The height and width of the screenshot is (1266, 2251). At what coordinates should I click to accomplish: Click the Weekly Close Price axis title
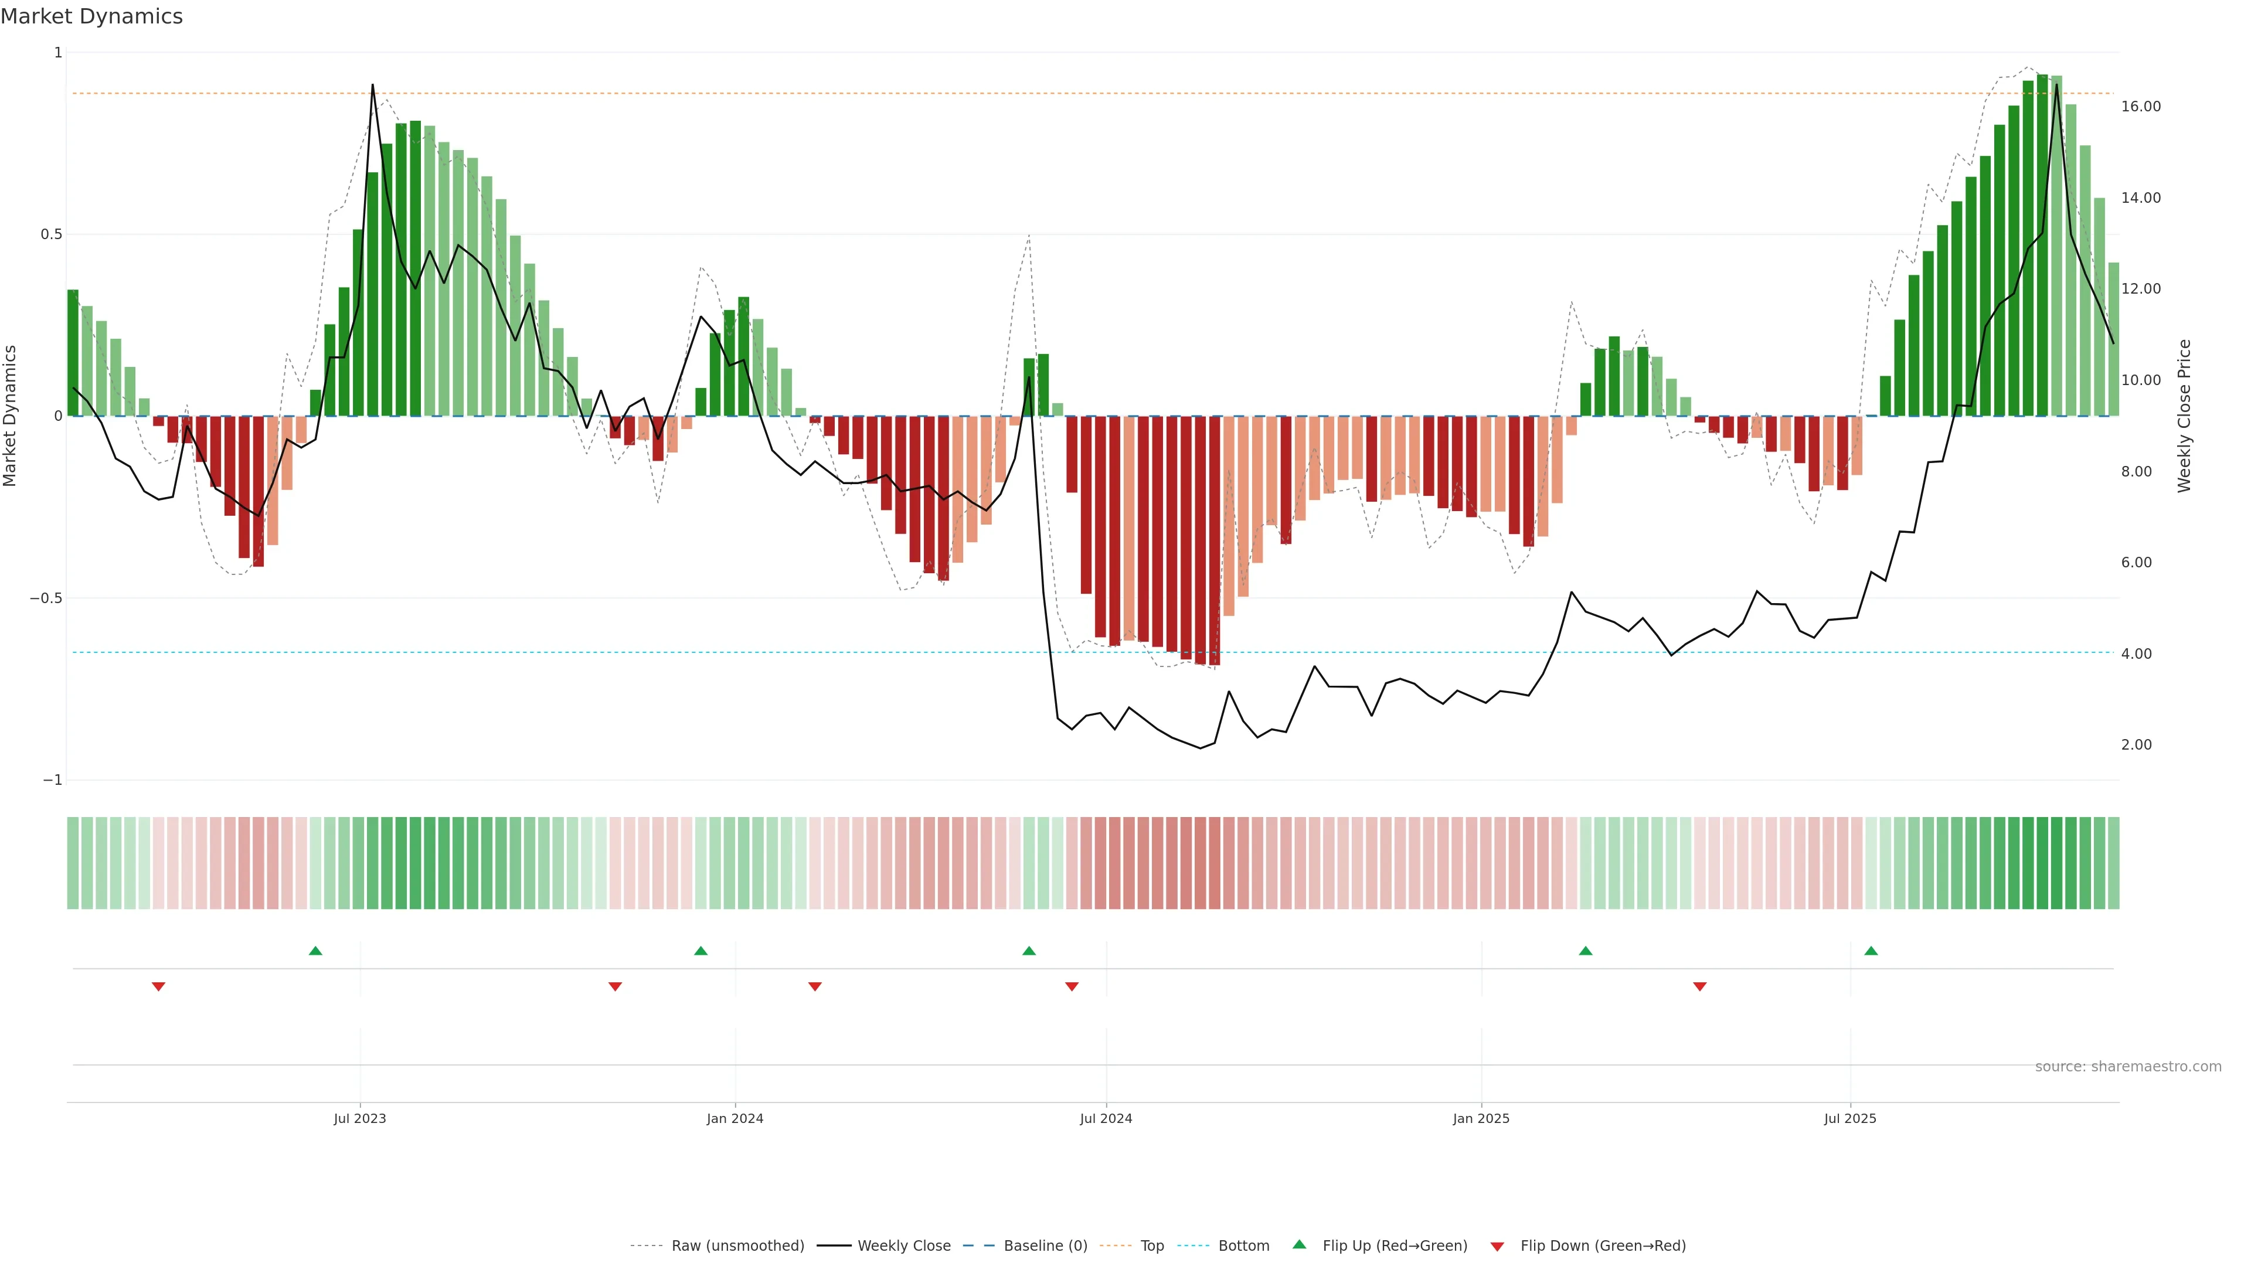pos(2184,416)
